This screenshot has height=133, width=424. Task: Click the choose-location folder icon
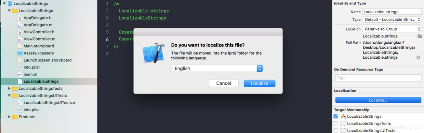coord(420,36)
